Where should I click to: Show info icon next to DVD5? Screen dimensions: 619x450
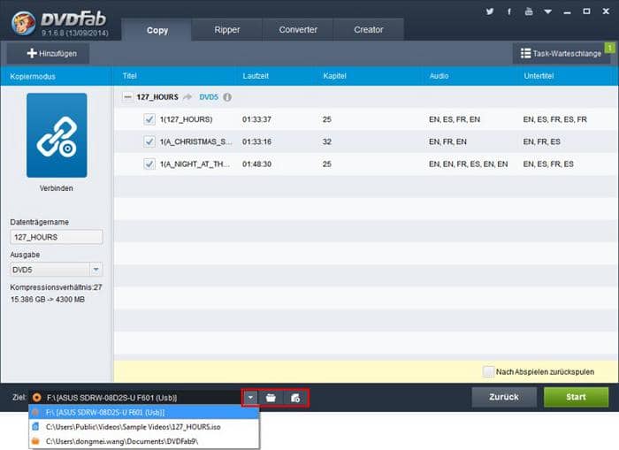227,97
